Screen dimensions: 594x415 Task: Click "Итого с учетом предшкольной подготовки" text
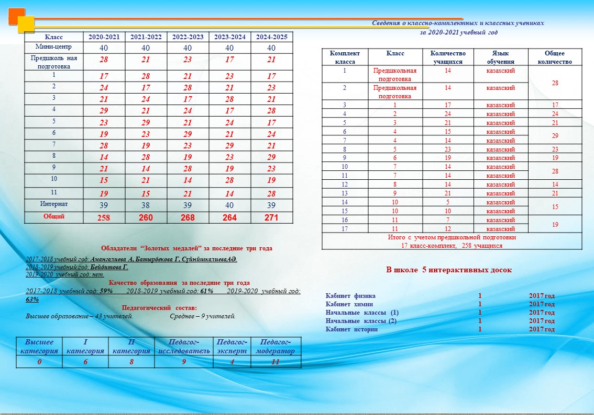click(x=452, y=237)
